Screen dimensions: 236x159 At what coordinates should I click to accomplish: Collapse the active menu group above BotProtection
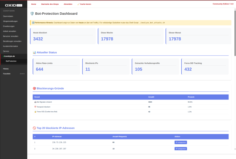[10, 56]
